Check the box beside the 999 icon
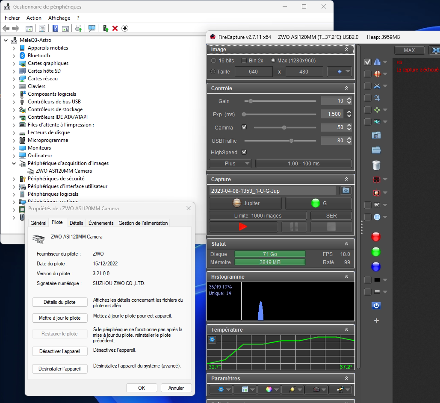 pos(368,205)
